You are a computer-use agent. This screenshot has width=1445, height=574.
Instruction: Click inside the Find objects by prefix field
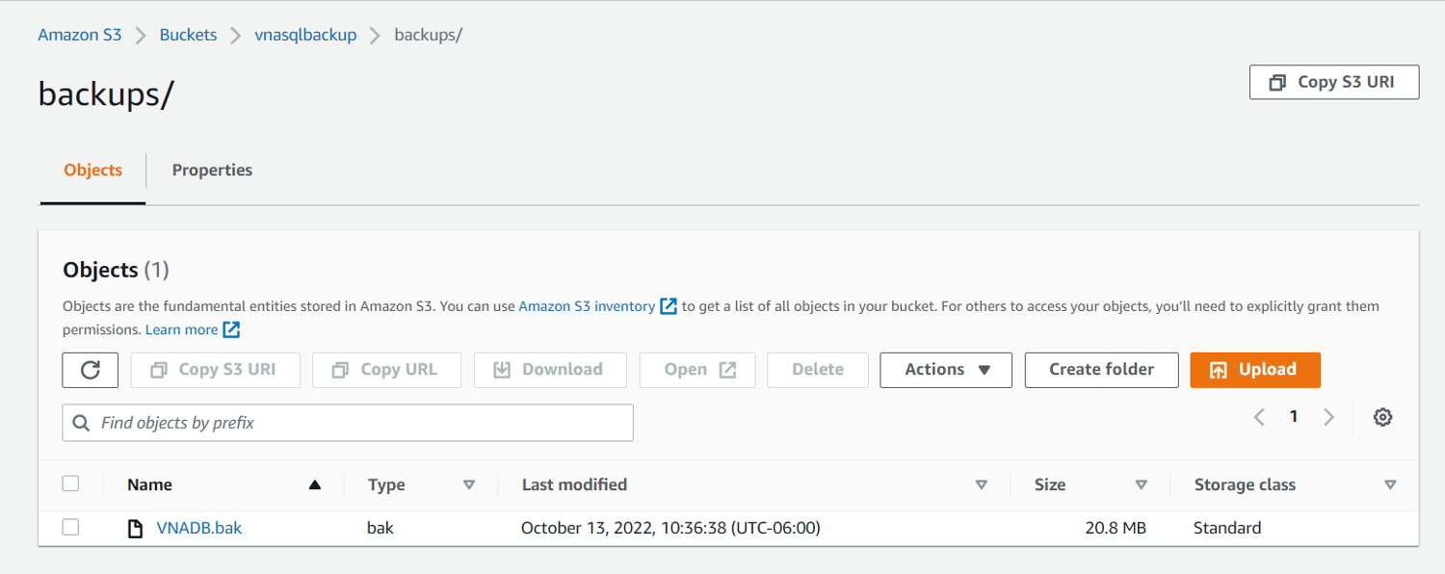pos(347,423)
